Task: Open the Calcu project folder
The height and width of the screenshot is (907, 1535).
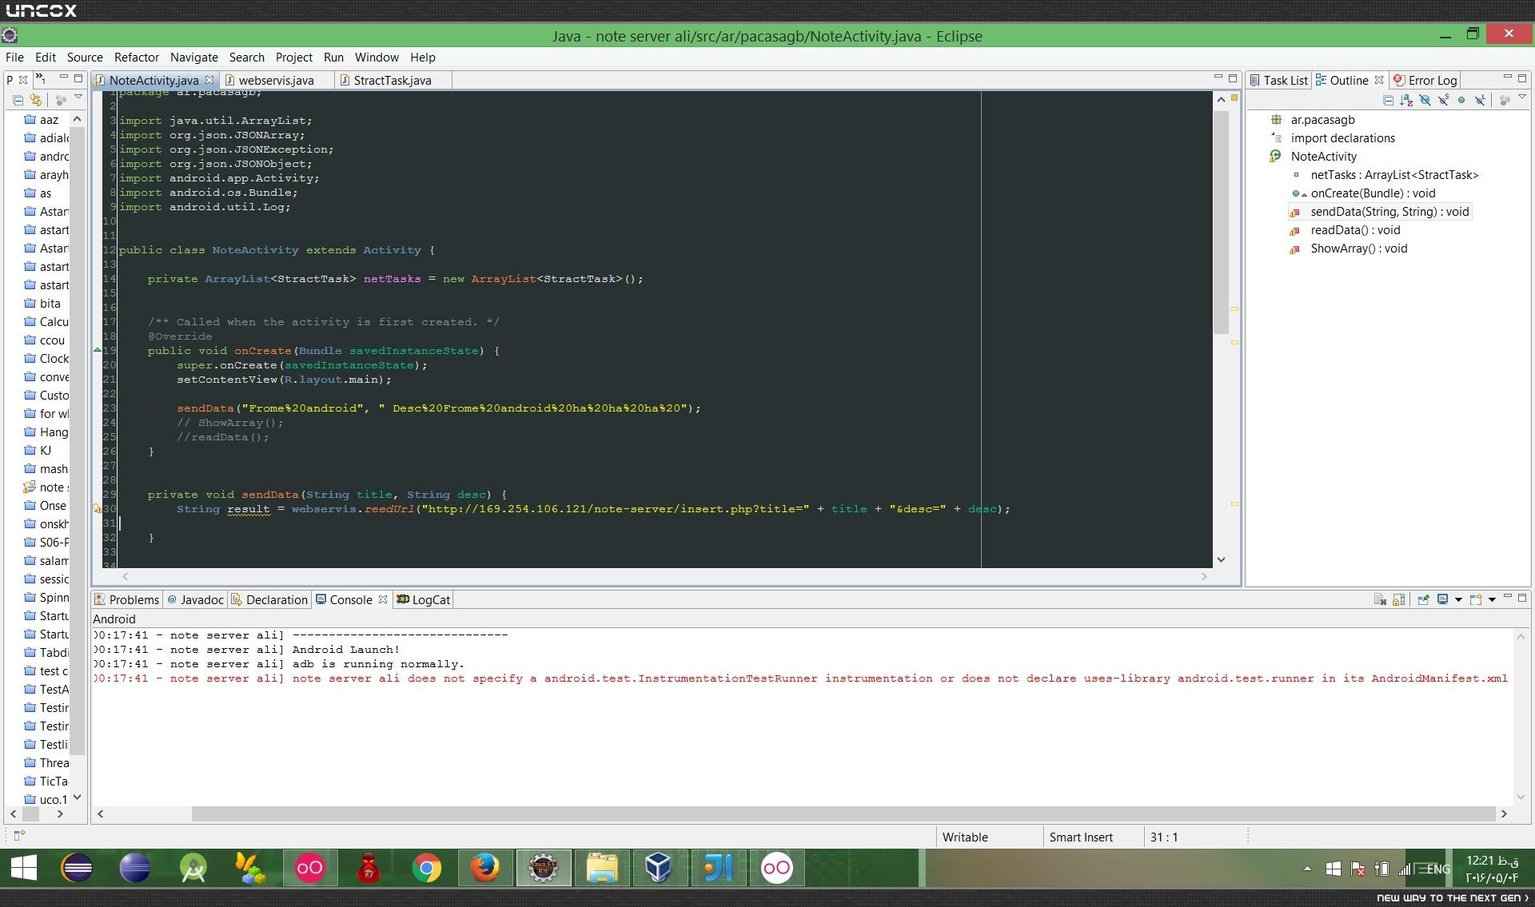Action: tap(46, 322)
